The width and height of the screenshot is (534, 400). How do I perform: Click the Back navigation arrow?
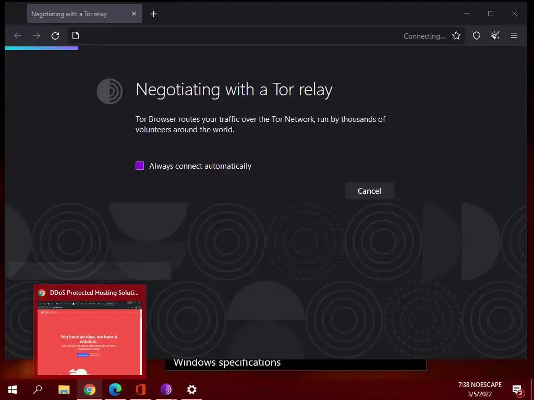(18, 36)
